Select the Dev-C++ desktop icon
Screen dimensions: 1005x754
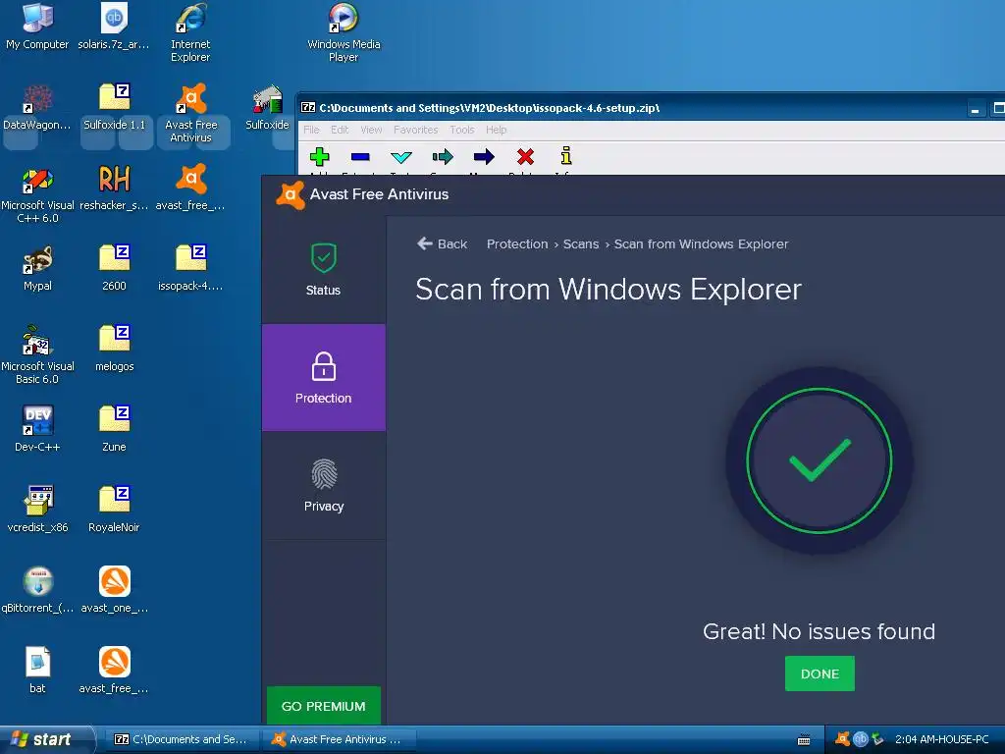[x=37, y=430]
